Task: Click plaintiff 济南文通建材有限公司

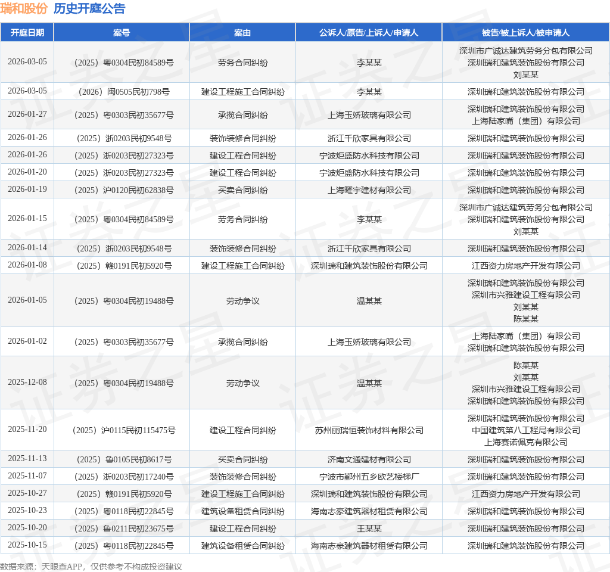Action: [369, 459]
